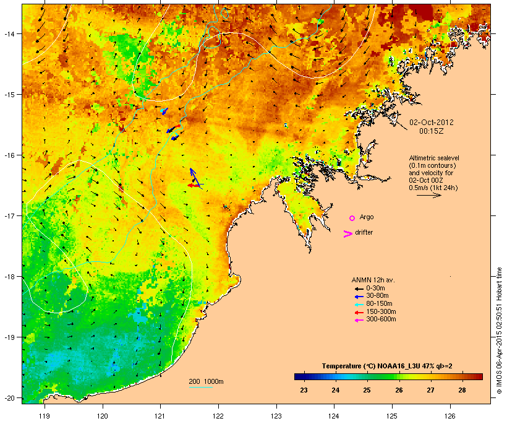Click the latitude label -20
This screenshot has height=421, width=507.
pos(9,398)
